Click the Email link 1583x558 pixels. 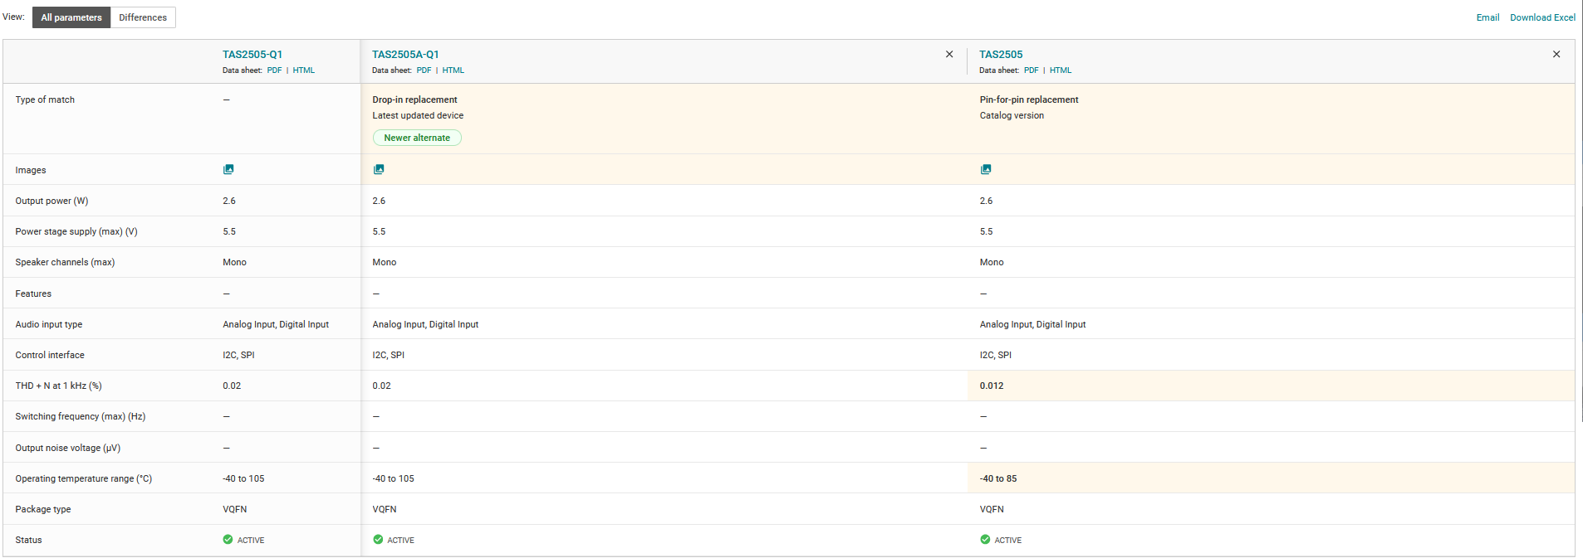pos(1487,17)
